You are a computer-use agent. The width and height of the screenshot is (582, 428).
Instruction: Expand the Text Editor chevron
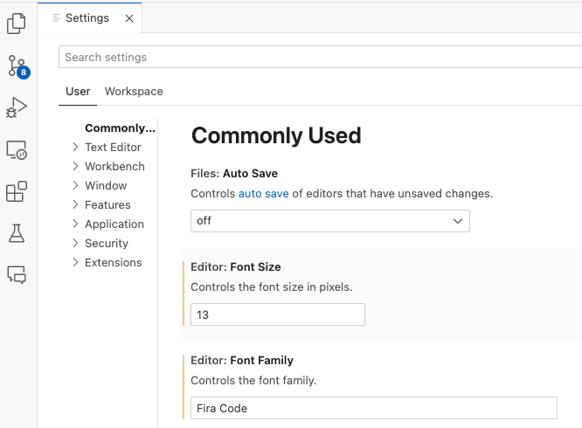pos(75,147)
